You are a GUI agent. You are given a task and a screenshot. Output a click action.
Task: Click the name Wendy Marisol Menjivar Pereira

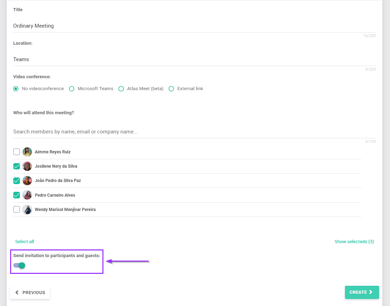tap(65, 210)
